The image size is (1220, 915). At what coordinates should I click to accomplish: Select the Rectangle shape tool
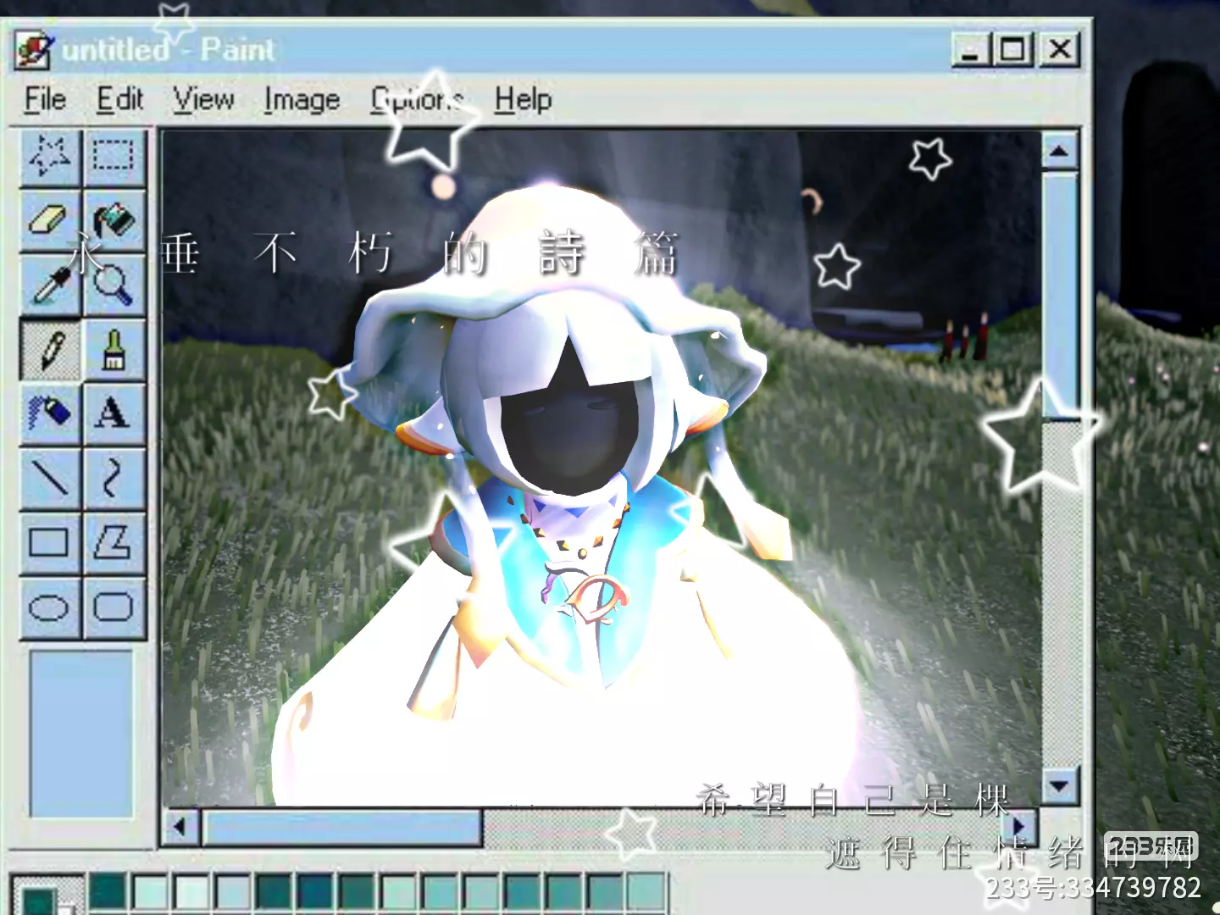click(50, 542)
